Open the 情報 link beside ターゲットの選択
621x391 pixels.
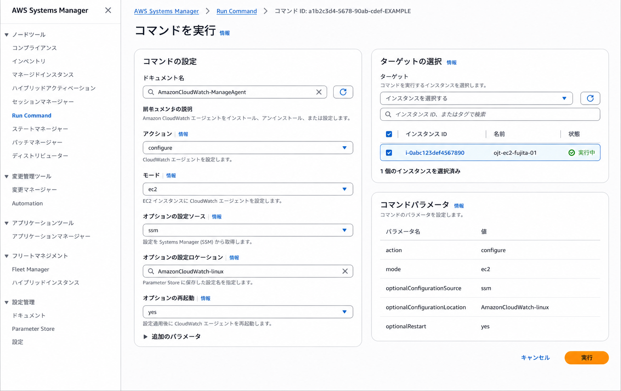point(452,63)
